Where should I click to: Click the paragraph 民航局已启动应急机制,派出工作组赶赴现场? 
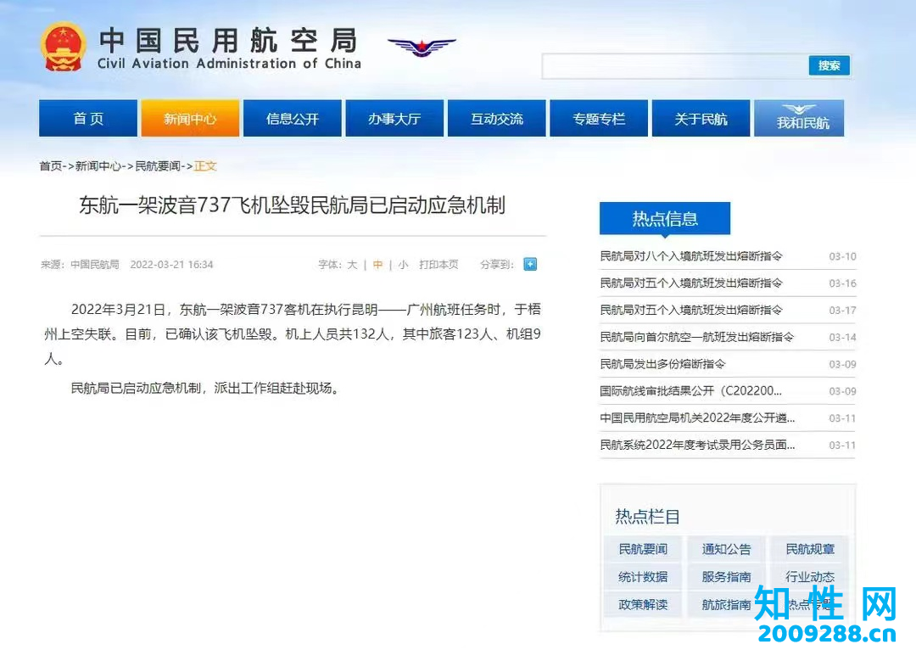[205, 388]
